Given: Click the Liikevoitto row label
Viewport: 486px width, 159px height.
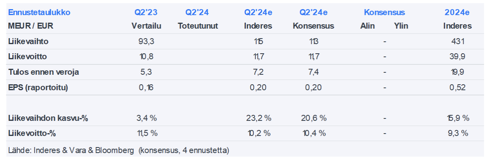Looking at the screenshot, I should click(x=27, y=56).
